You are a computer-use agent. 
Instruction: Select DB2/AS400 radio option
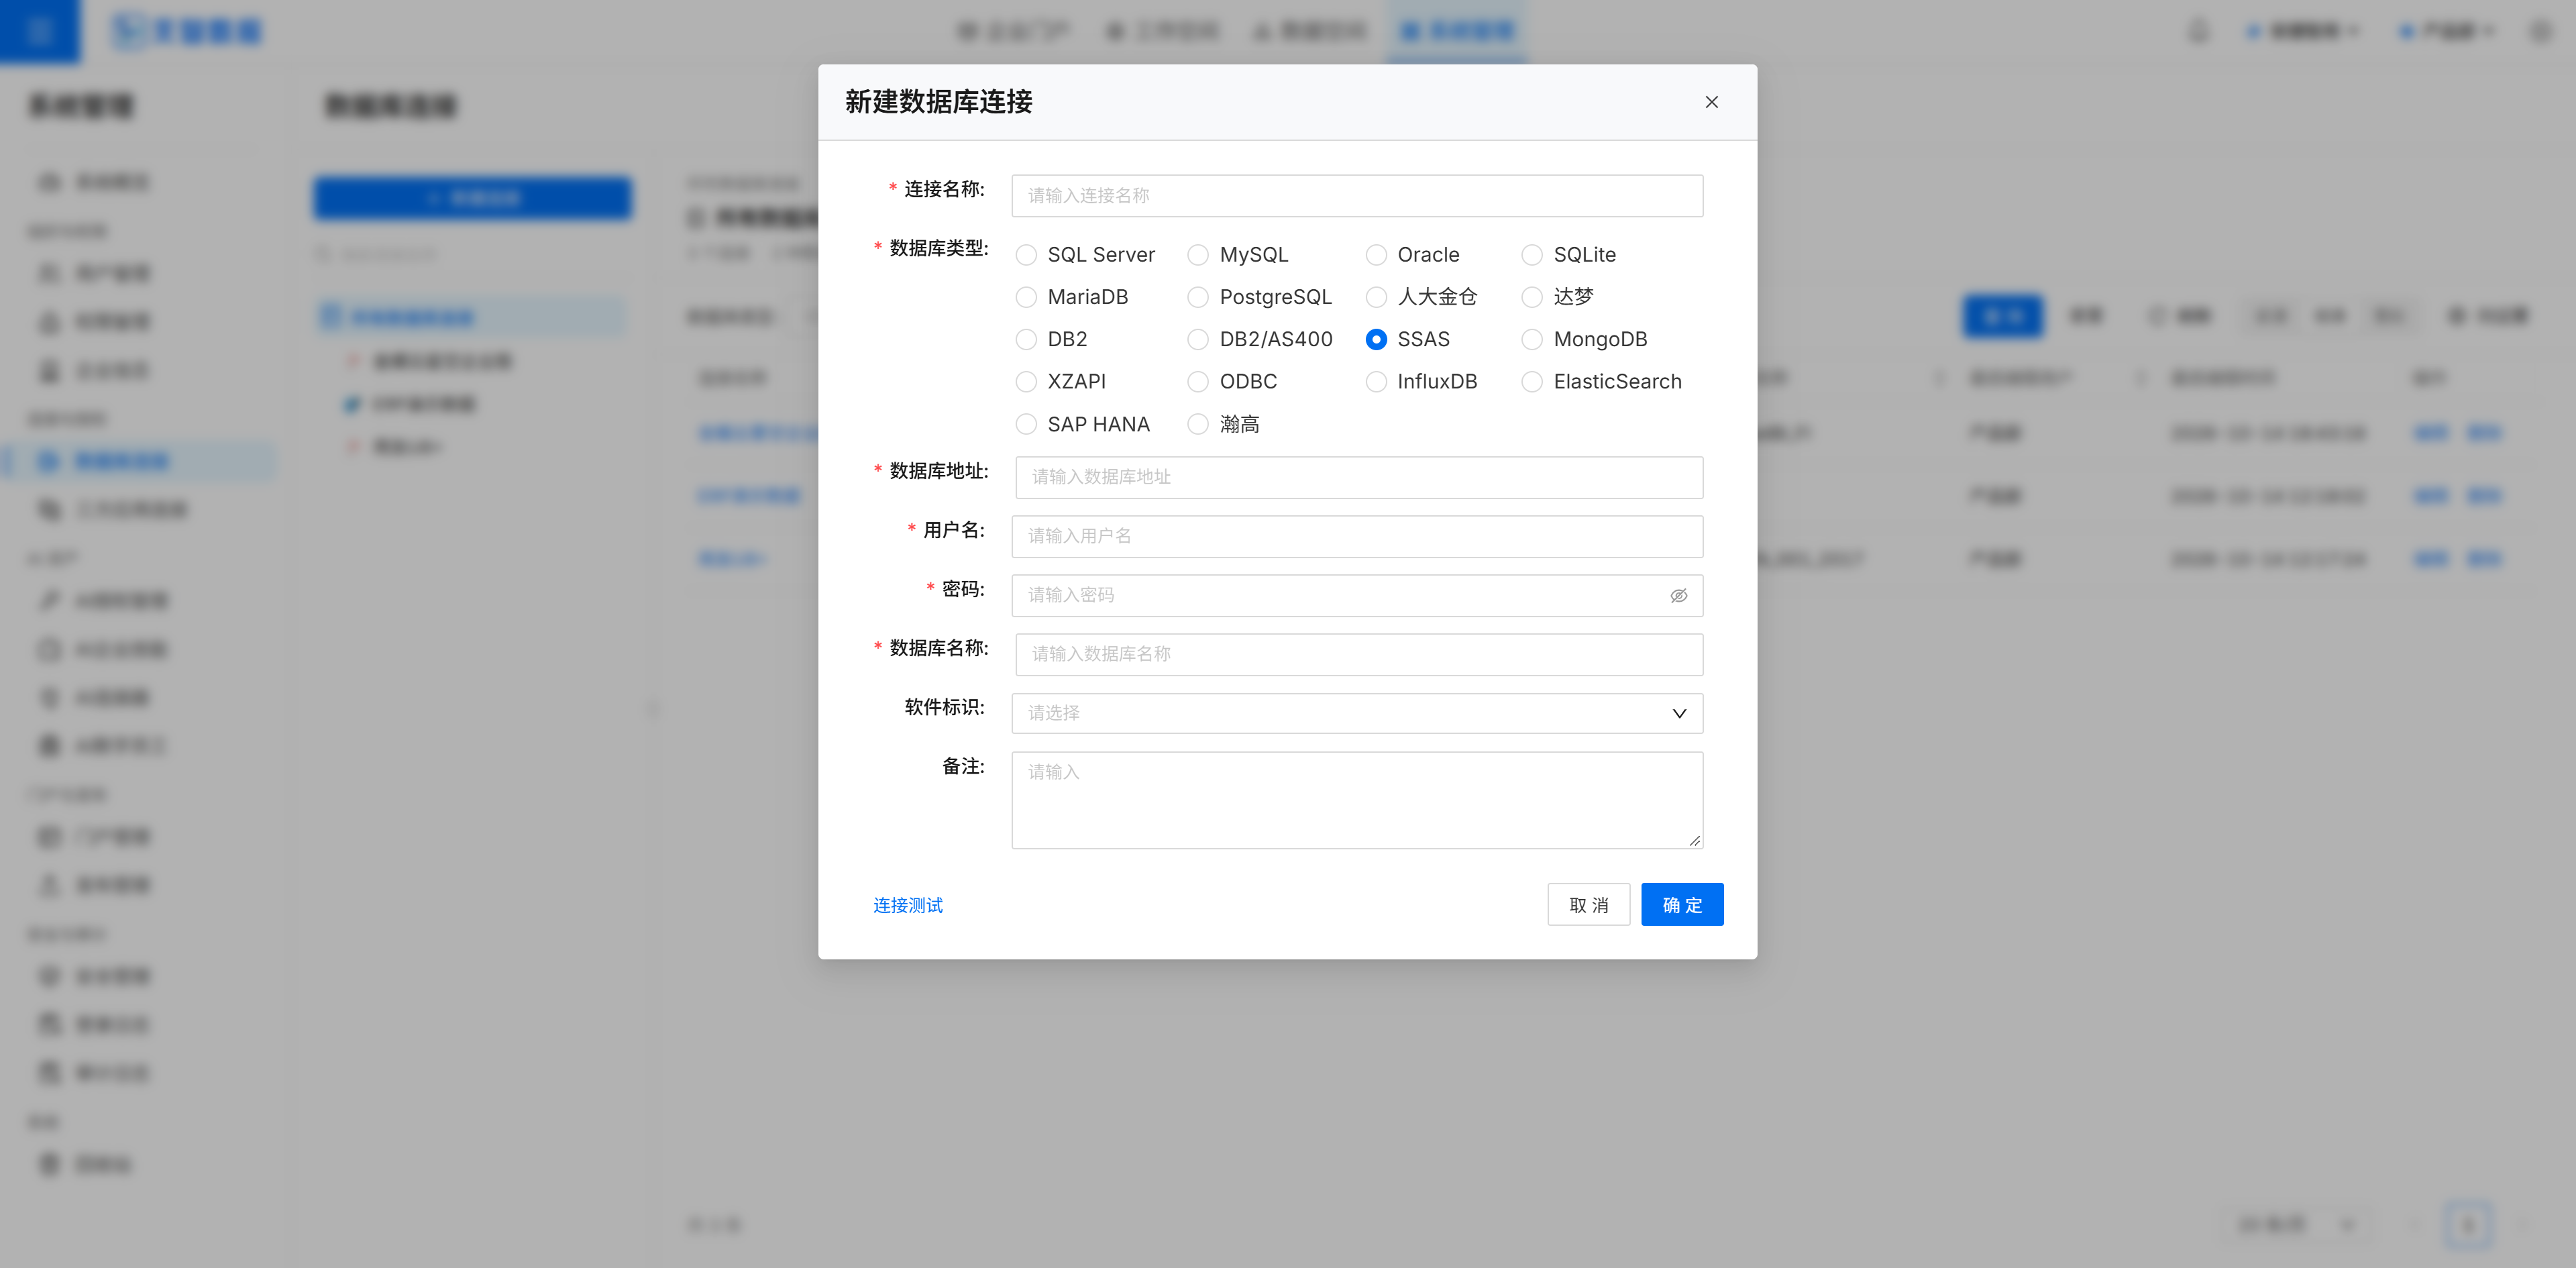tap(1198, 339)
